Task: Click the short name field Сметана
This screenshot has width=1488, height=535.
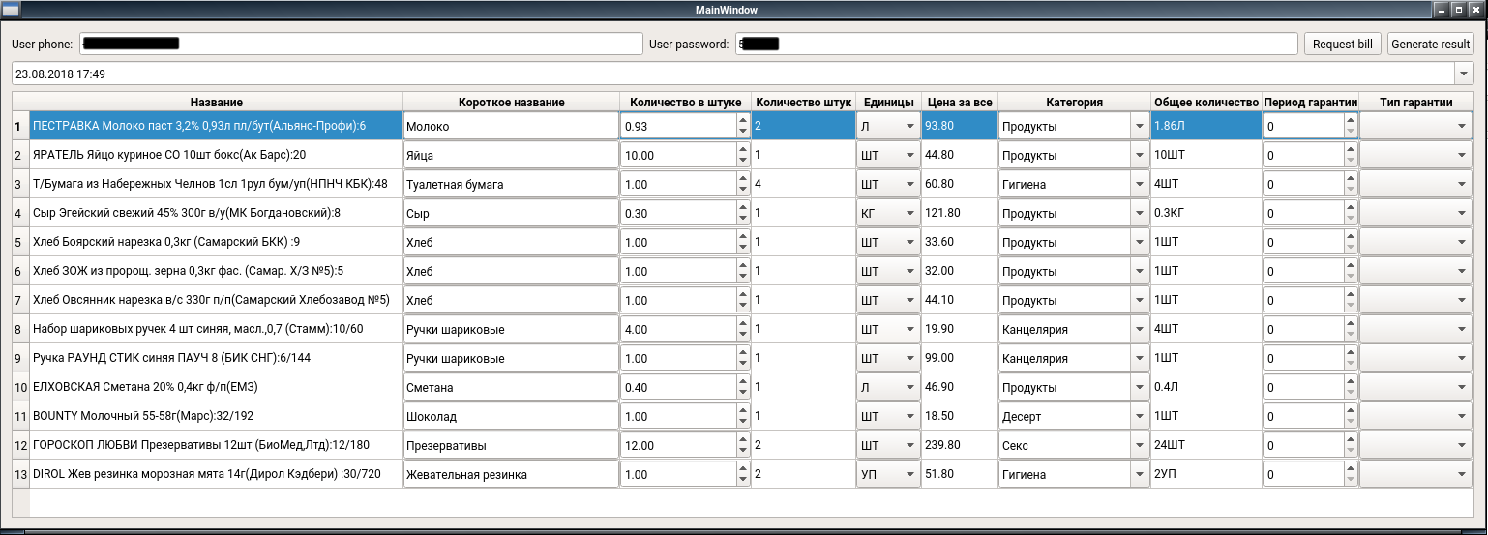Action: point(511,387)
